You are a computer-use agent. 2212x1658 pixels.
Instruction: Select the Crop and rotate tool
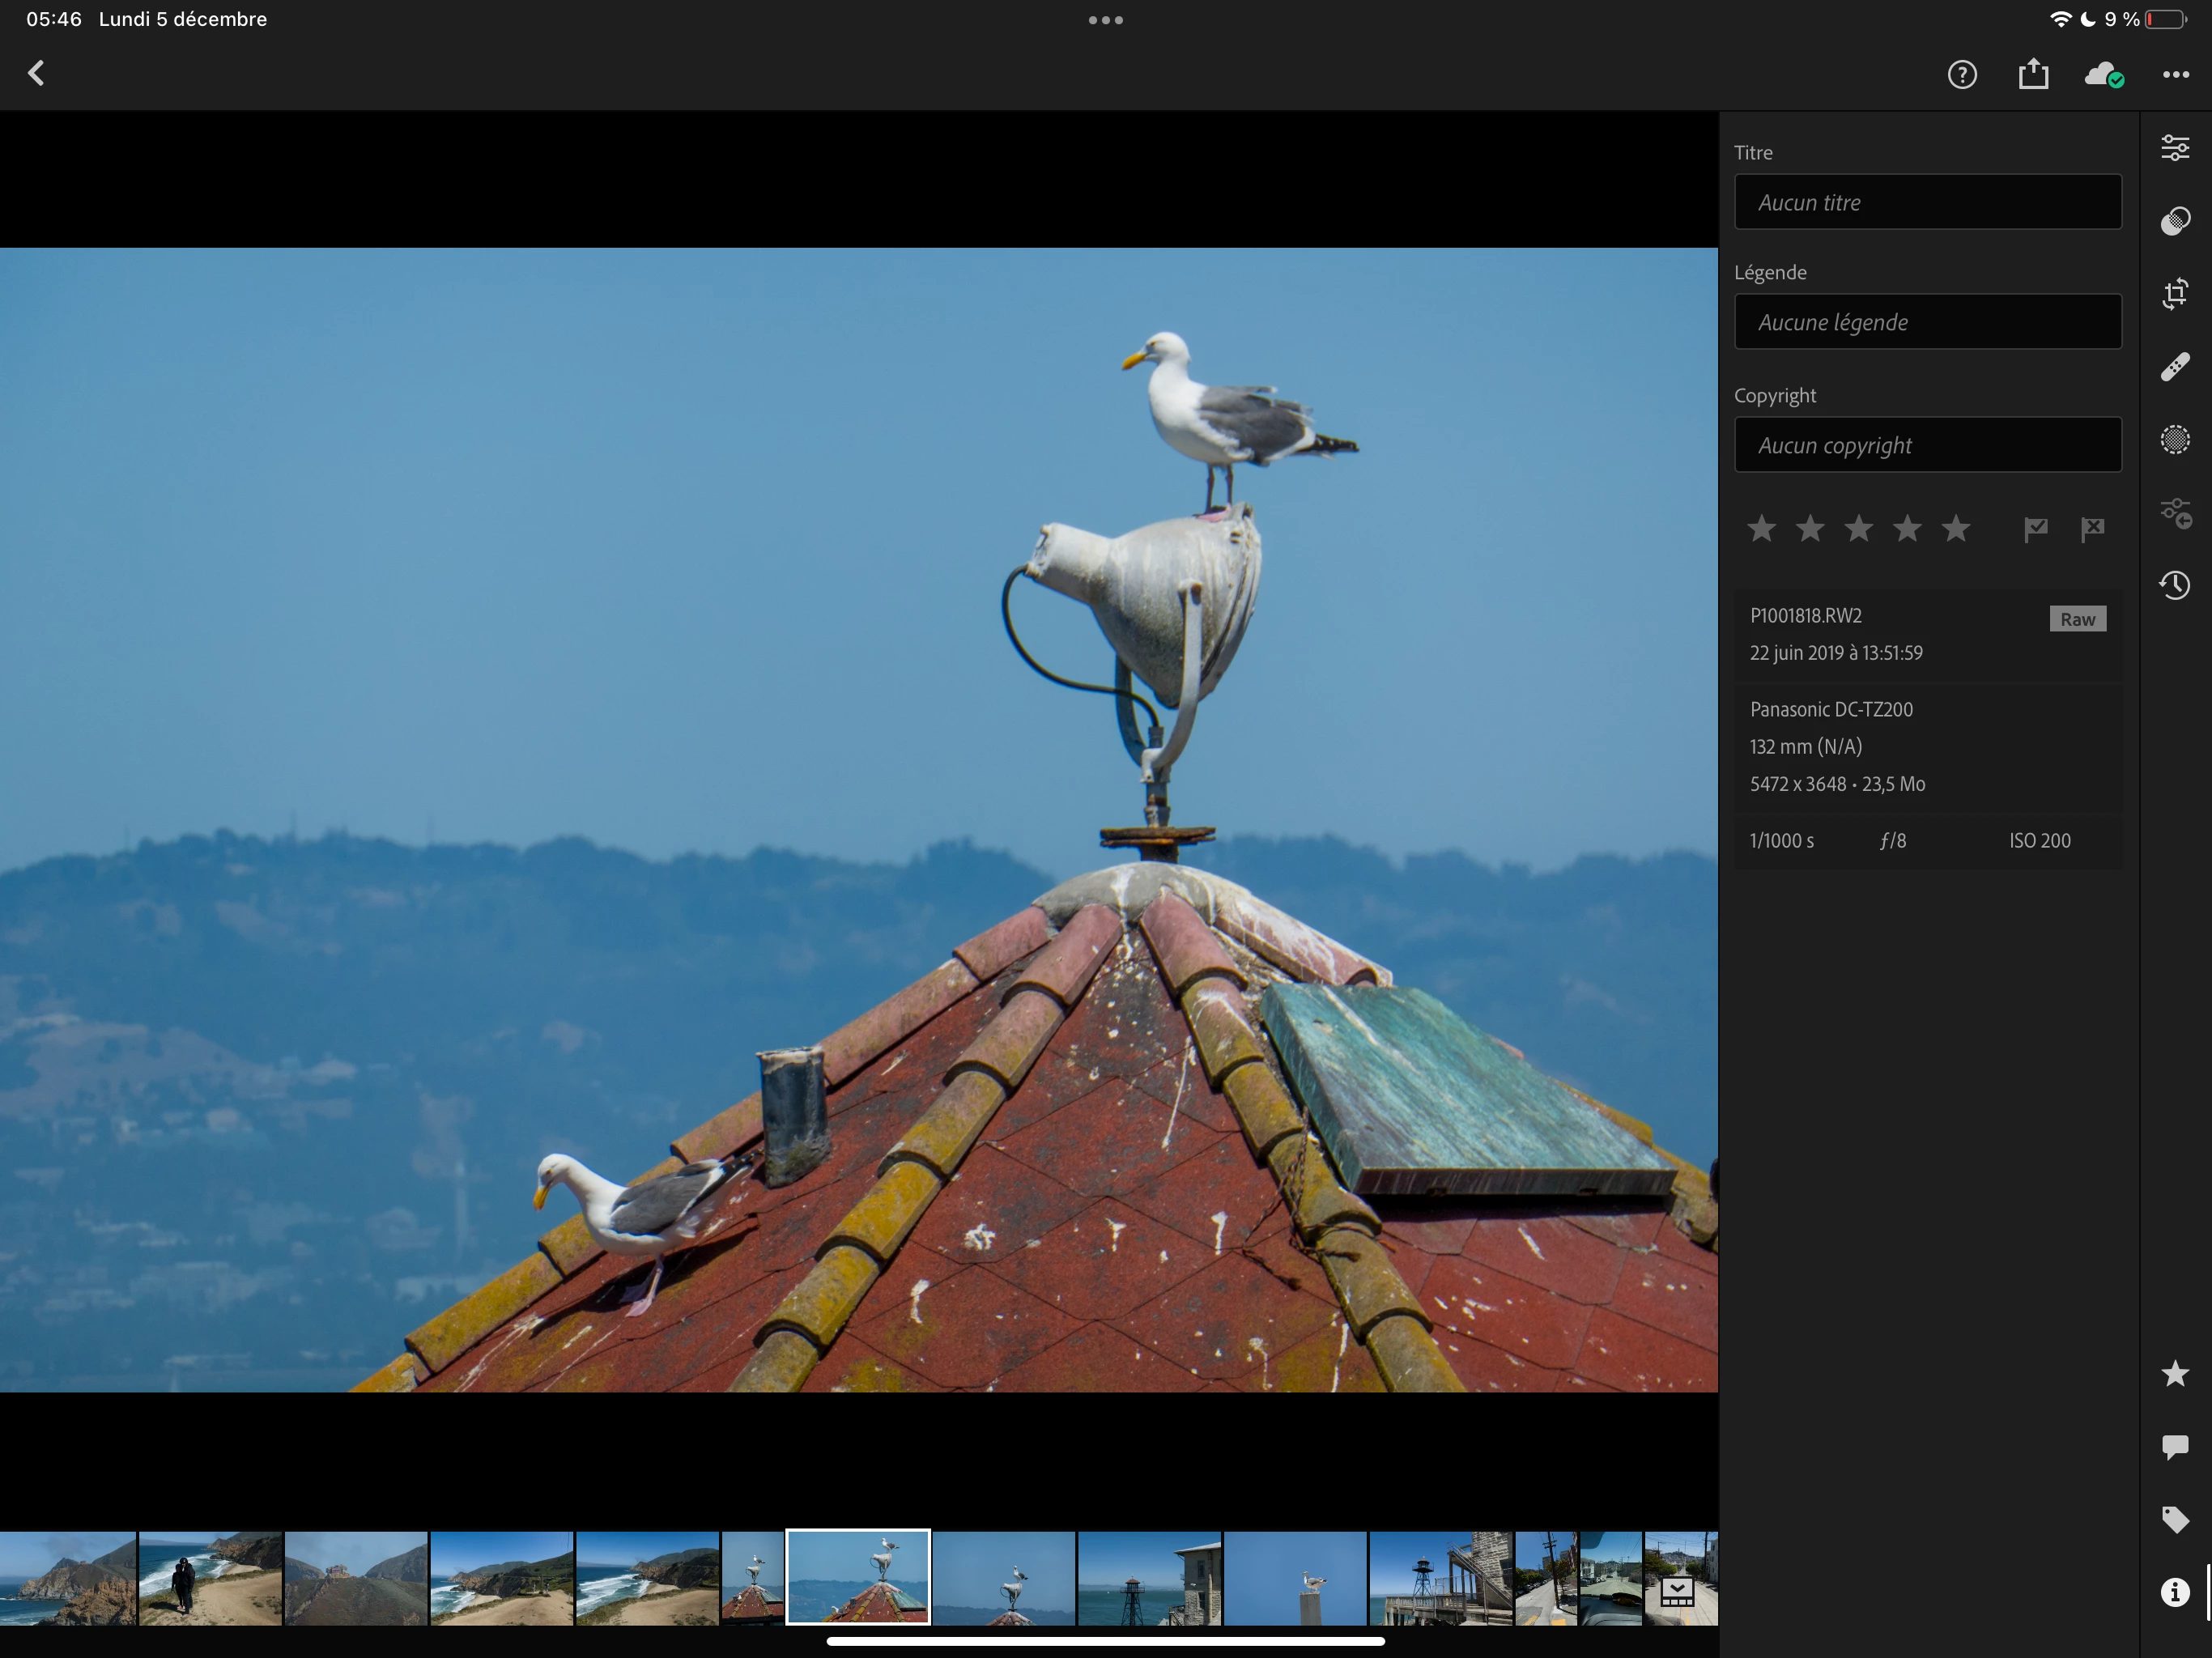tap(2174, 294)
